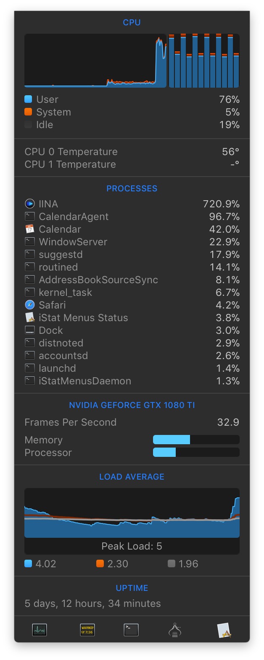
Task: Open System Information chip icon
Action: coord(174,630)
